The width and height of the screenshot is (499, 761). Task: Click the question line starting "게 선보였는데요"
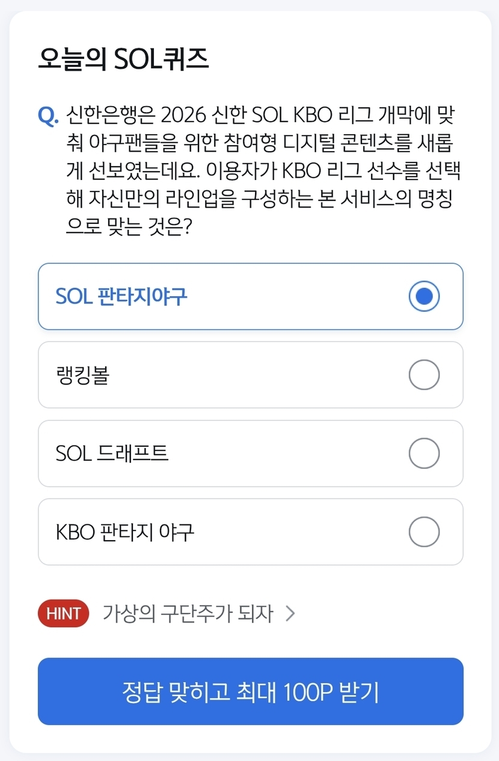click(x=265, y=170)
